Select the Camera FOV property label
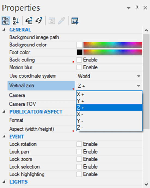Viewport: 150px width, 188px height. [22, 104]
